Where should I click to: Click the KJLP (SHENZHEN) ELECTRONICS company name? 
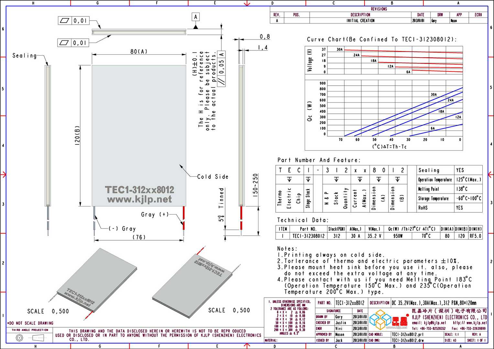tap(449, 317)
